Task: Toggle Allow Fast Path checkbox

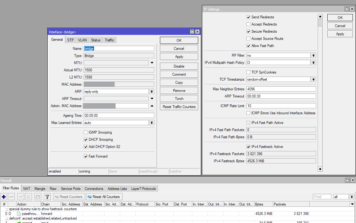Action: [x=248, y=46]
